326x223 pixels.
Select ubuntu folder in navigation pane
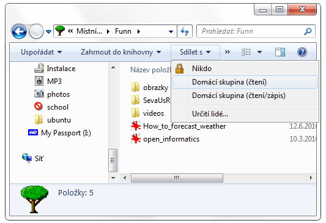click(59, 120)
